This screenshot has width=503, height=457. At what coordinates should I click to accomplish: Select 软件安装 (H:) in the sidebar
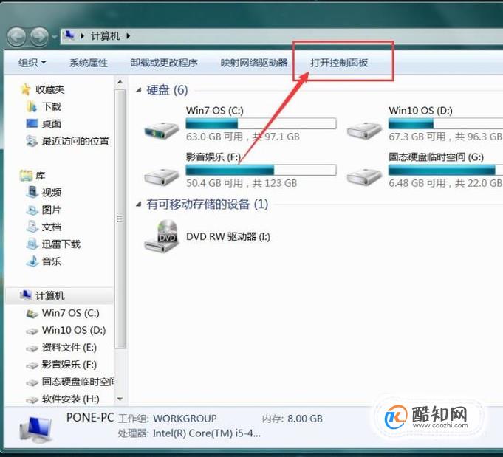click(x=71, y=399)
